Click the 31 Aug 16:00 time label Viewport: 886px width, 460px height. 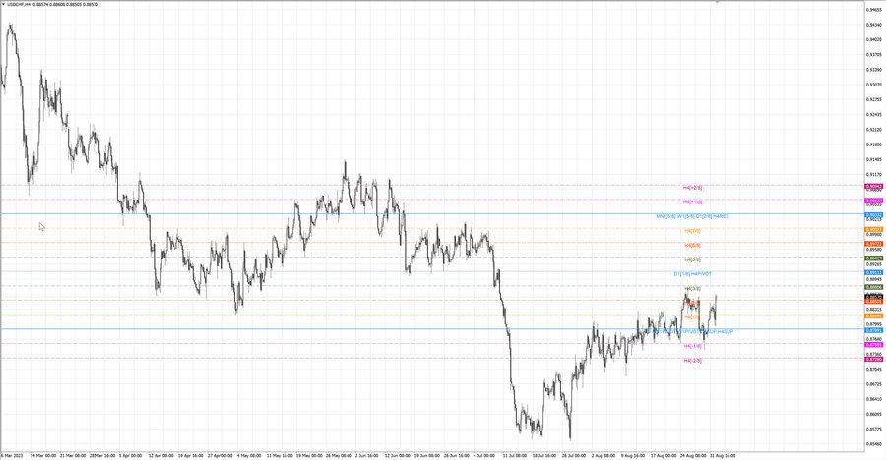point(723,455)
